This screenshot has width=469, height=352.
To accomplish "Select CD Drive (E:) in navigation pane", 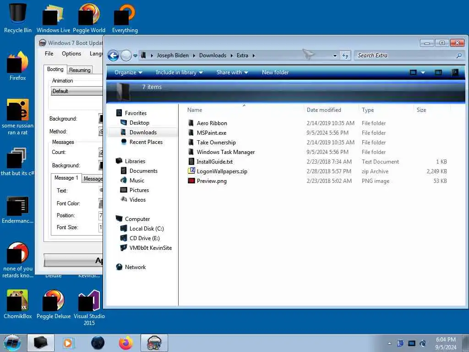I will [144, 238].
